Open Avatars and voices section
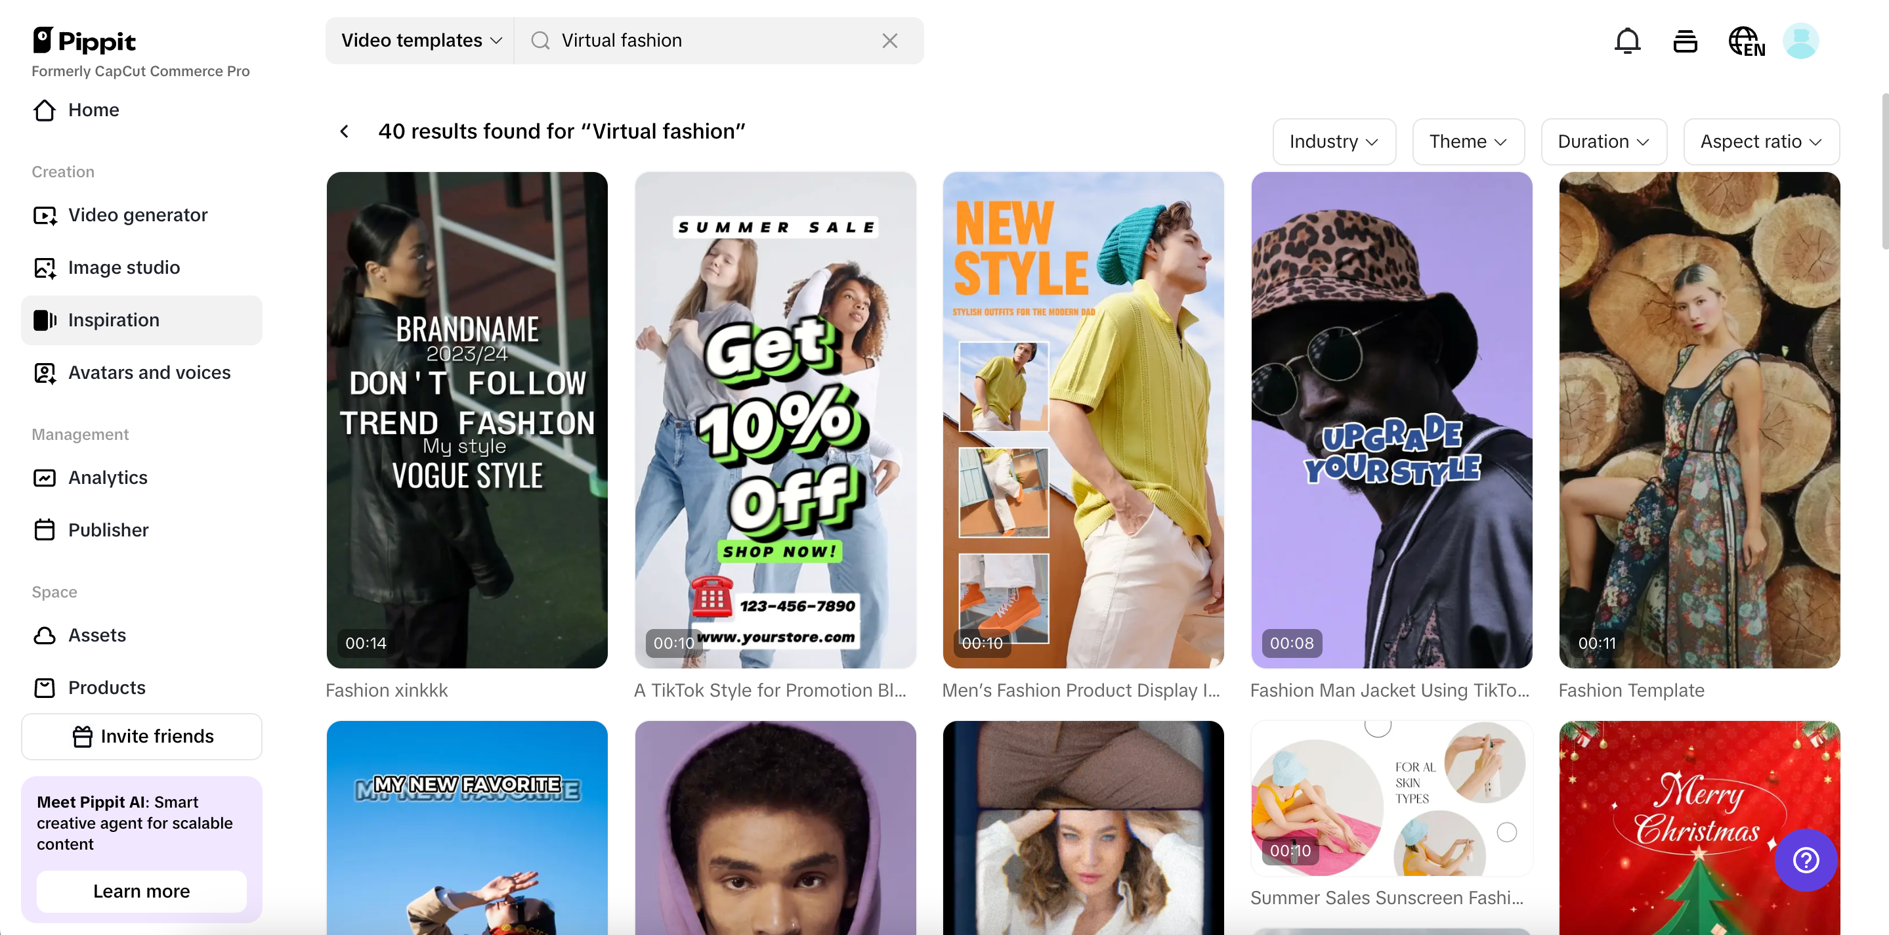 click(x=149, y=372)
